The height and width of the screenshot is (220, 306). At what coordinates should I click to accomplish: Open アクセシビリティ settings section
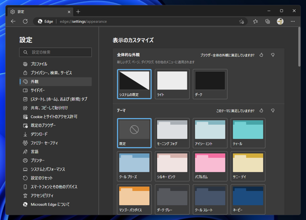click(56, 196)
